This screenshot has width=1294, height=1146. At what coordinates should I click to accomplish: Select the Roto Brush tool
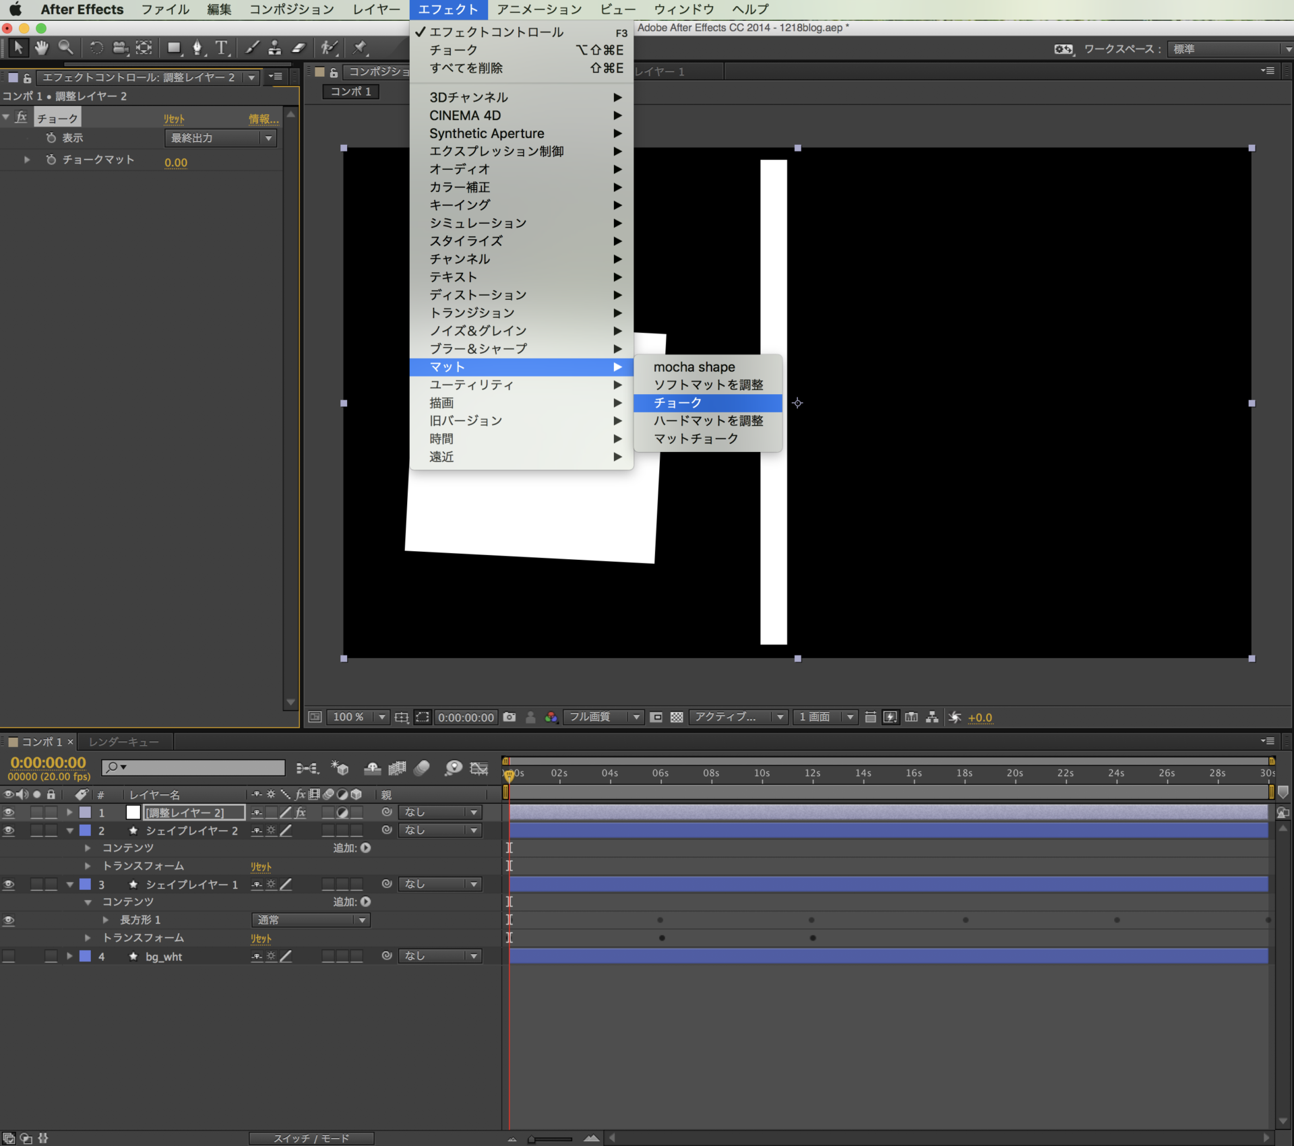point(329,48)
